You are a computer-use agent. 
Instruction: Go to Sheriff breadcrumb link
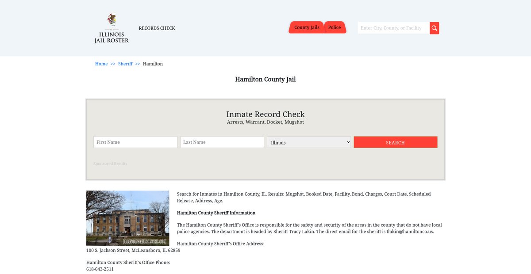coord(125,64)
